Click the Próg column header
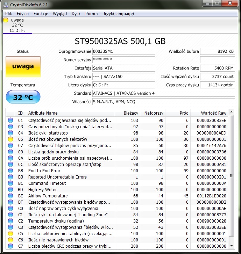The width and height of the screenshot is (241, 254). [x=178, y=113]
